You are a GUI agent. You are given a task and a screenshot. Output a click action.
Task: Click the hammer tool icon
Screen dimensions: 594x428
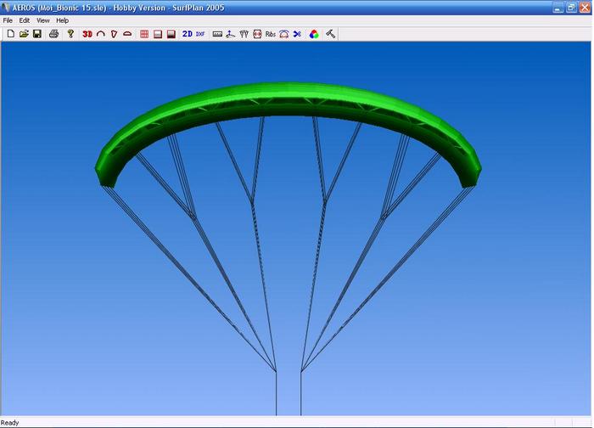(x=330, y=34)
